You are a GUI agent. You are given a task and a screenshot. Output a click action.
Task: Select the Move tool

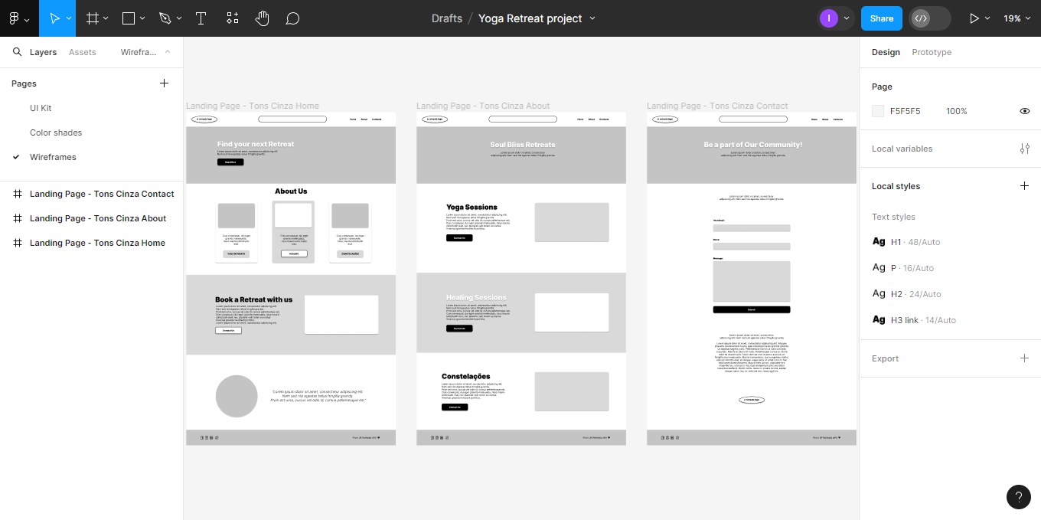pyautogui.click(x=54, y=18)
